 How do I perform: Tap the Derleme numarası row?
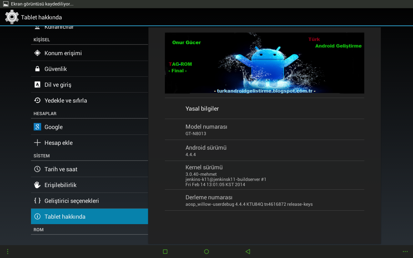(x=265, y=200)
